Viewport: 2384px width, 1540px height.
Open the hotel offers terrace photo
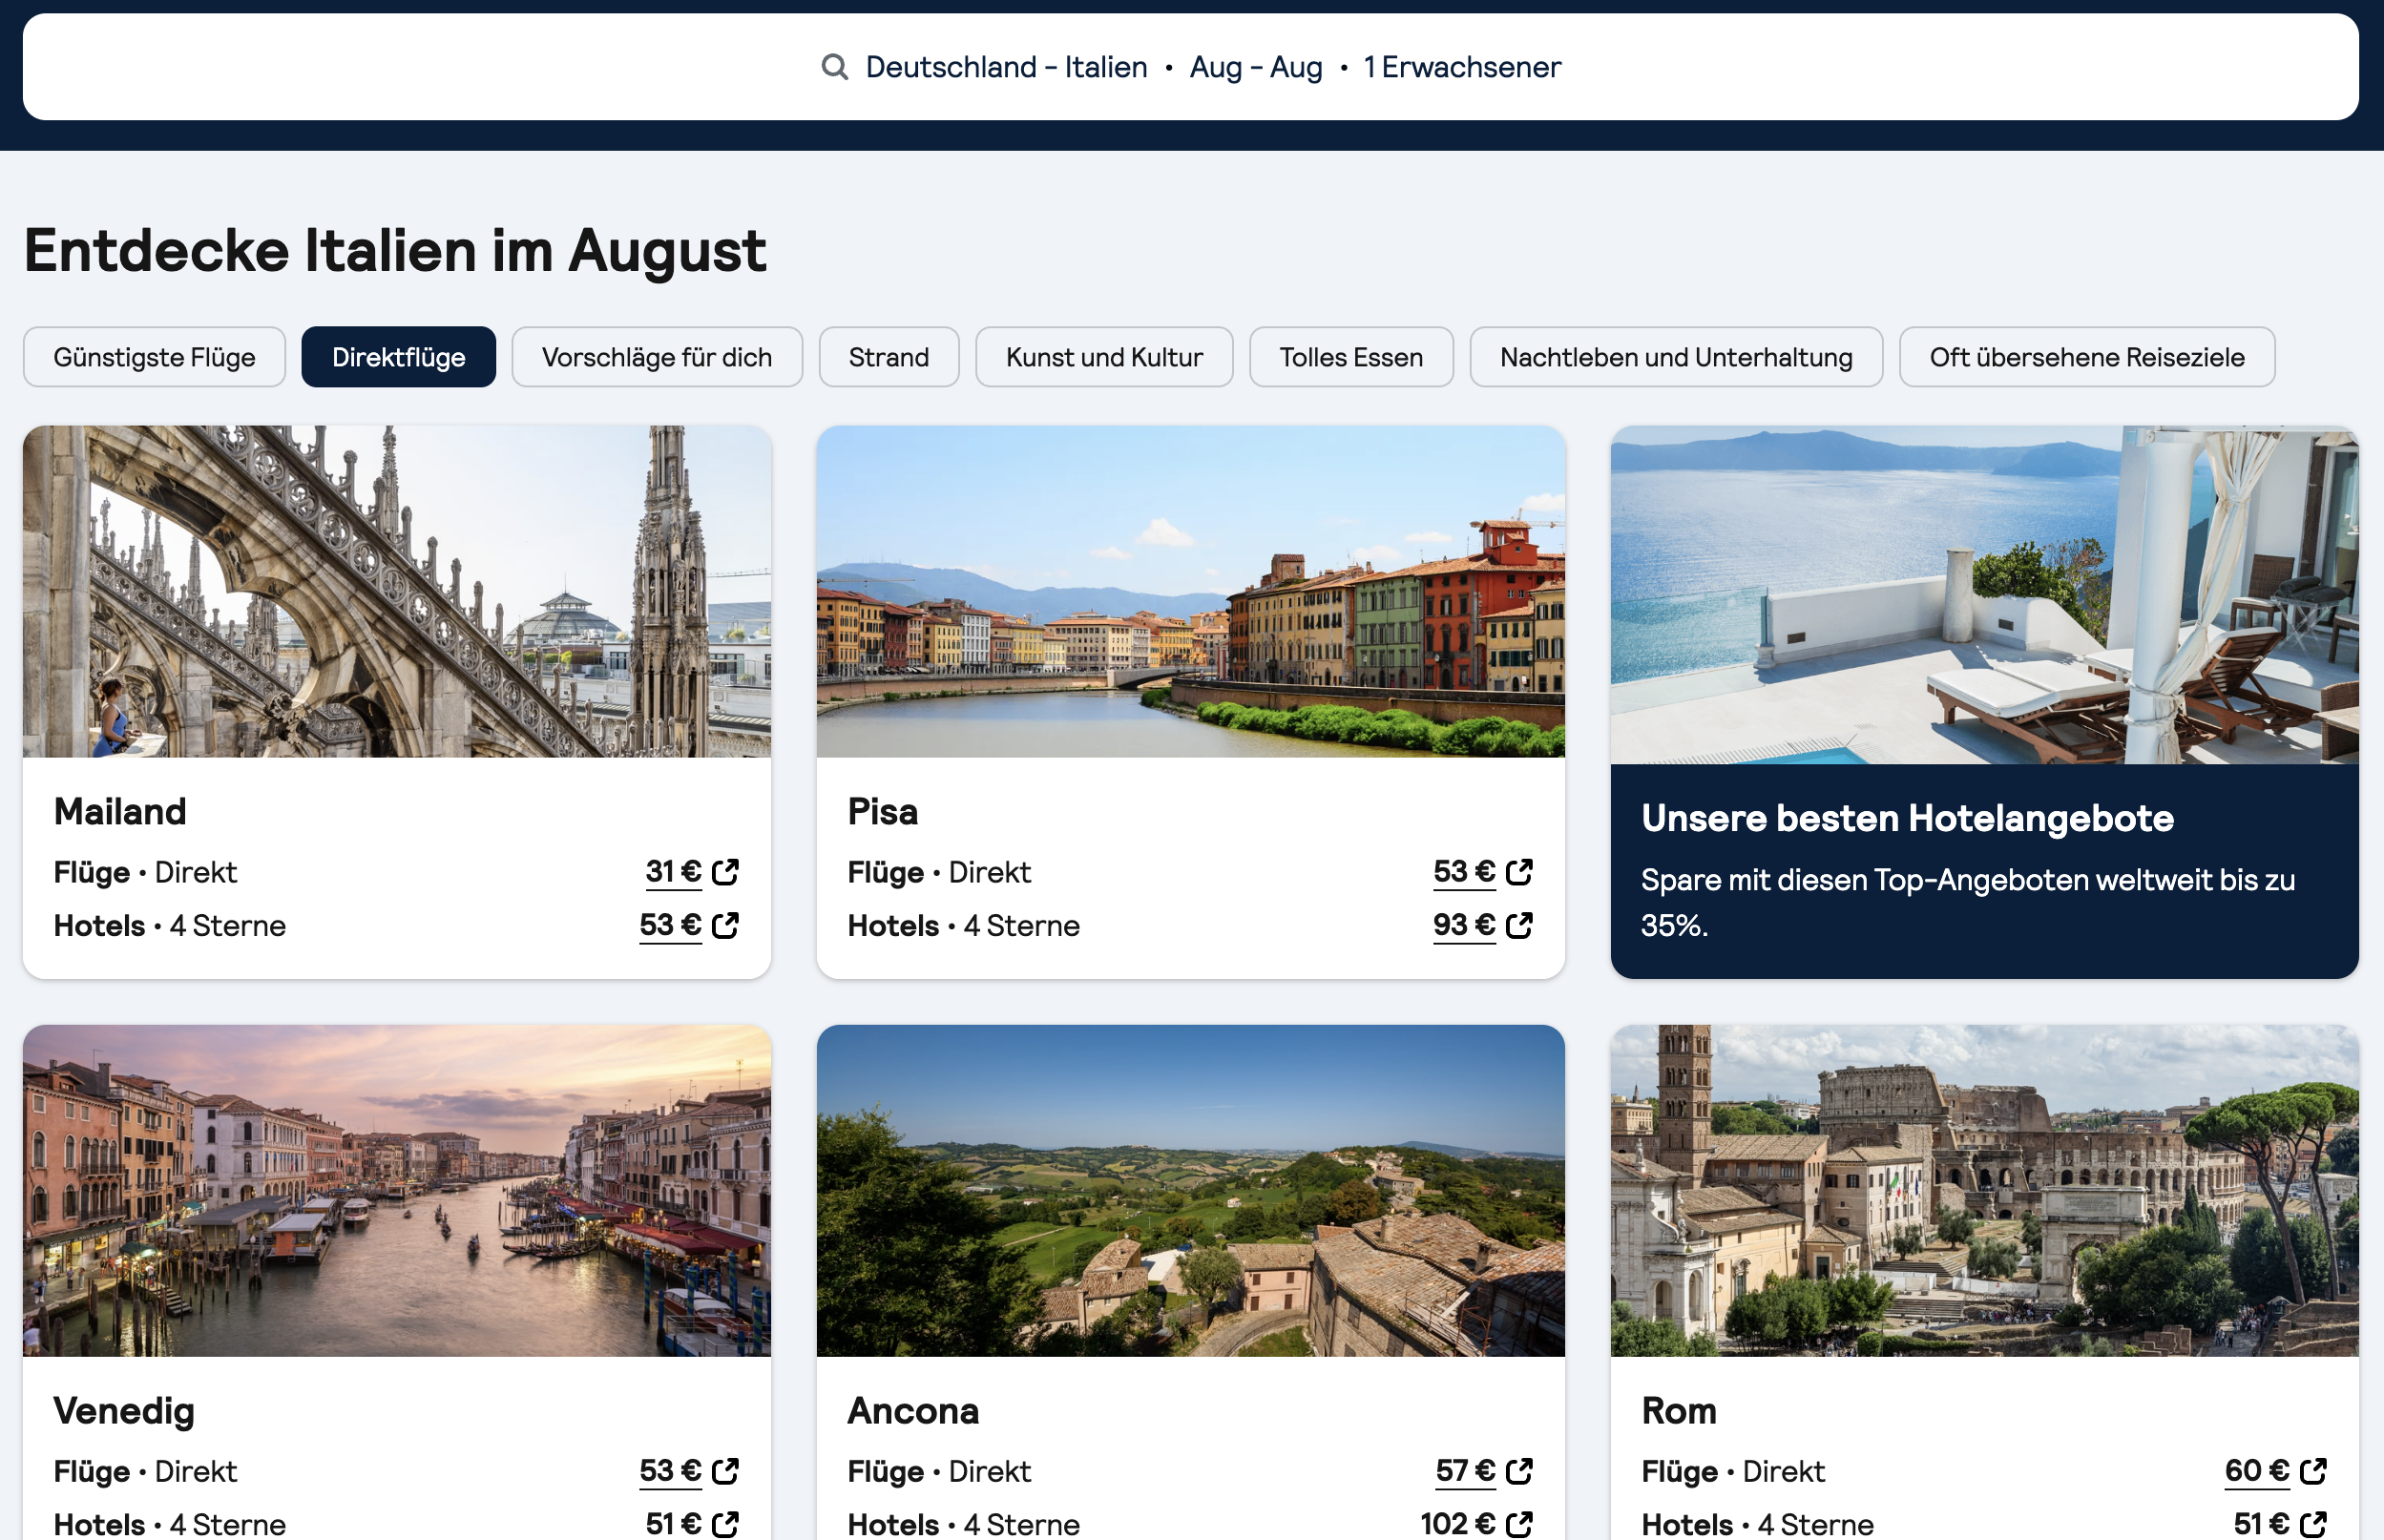click(x=1985, y=595)
